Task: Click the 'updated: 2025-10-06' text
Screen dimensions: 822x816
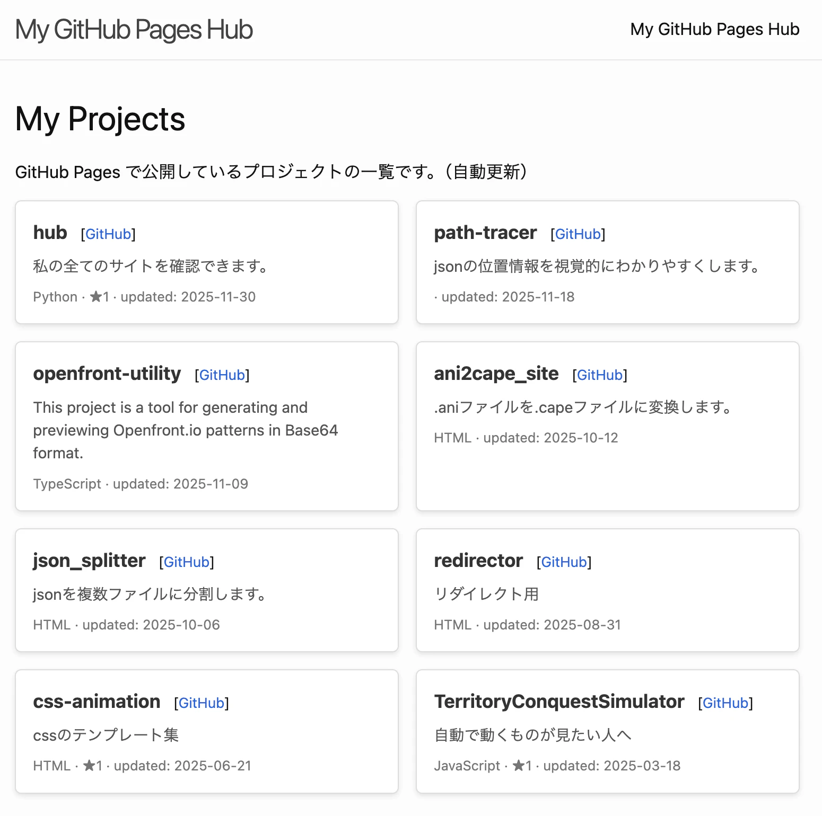Action: (151, 625)
